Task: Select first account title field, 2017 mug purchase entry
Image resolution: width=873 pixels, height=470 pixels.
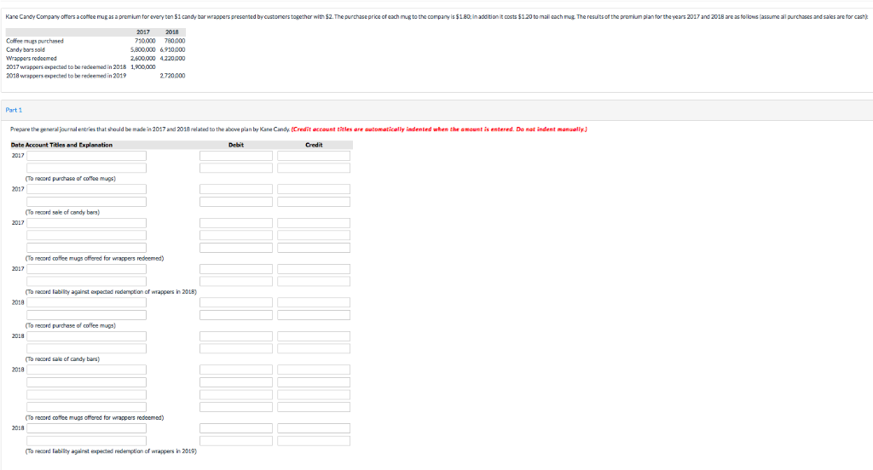Action: [87, 156]
